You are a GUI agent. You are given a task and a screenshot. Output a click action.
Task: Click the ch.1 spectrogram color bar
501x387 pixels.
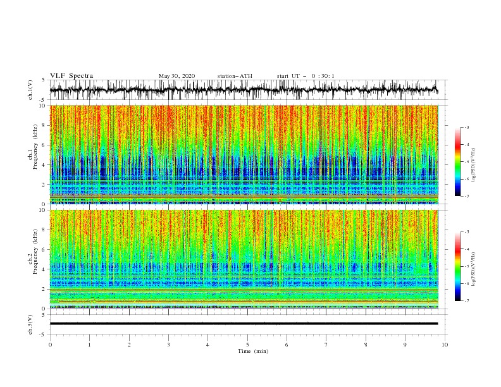tap(458, 162)
